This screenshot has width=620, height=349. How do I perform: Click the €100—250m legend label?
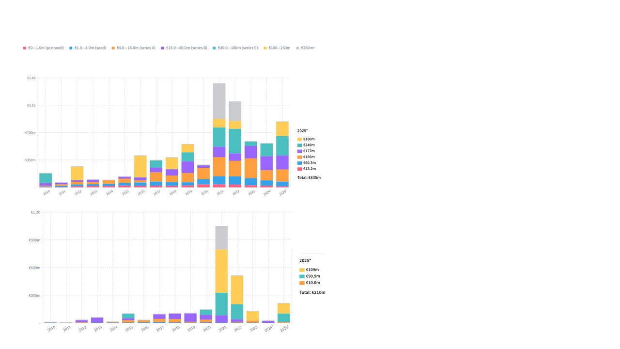pyautogui.click(x=278, y=48)
